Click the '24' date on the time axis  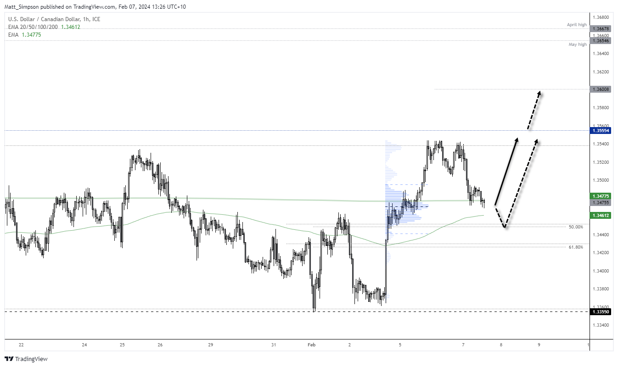click(84, 345)
